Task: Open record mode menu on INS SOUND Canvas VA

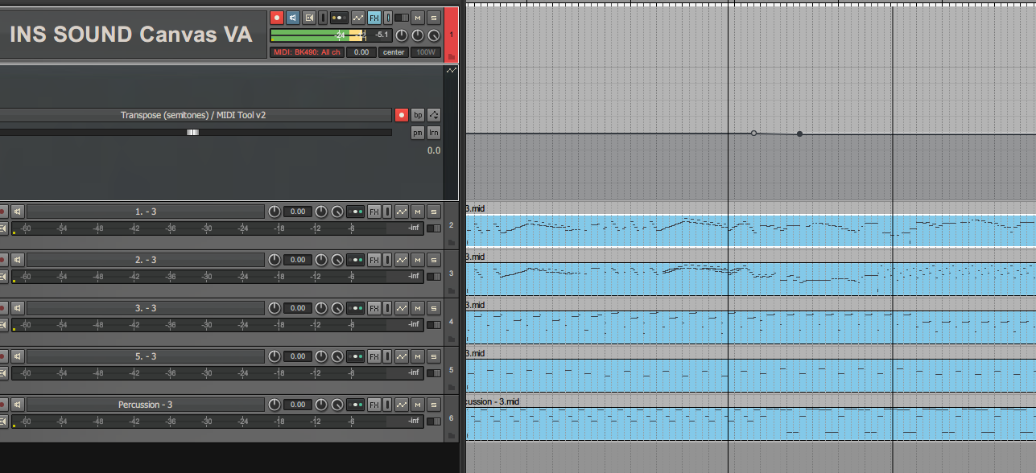Action: click(x=309, y=18)
